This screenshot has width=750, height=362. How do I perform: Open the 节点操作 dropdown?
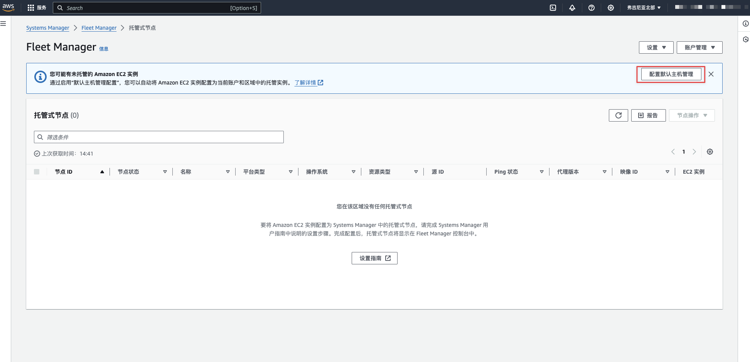tap(692, 115)
